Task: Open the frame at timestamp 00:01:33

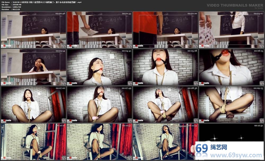Action: coord(99,30)
